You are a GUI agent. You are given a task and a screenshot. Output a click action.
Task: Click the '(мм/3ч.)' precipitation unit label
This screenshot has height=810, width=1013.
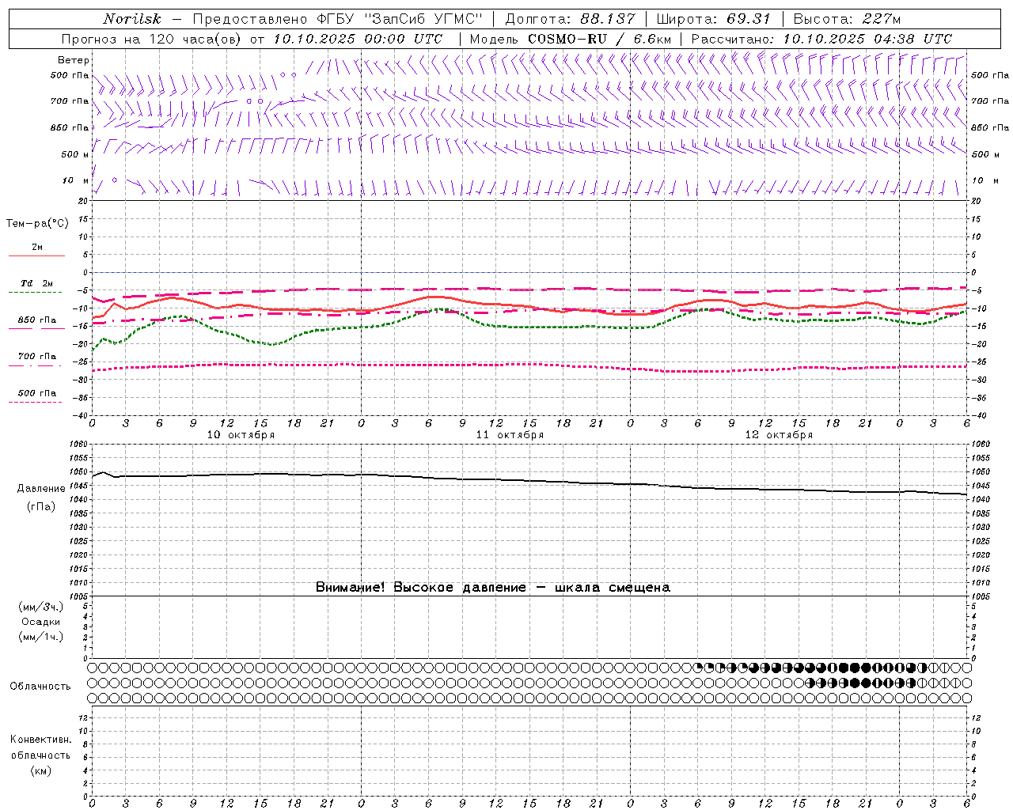[x=41, y=607]
